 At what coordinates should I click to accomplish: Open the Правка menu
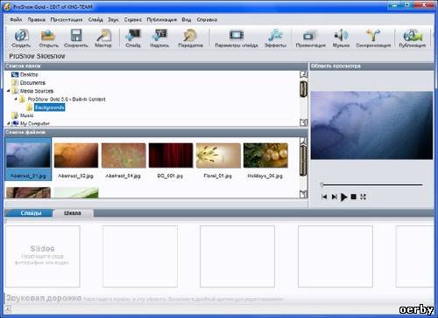coord(37,19)
